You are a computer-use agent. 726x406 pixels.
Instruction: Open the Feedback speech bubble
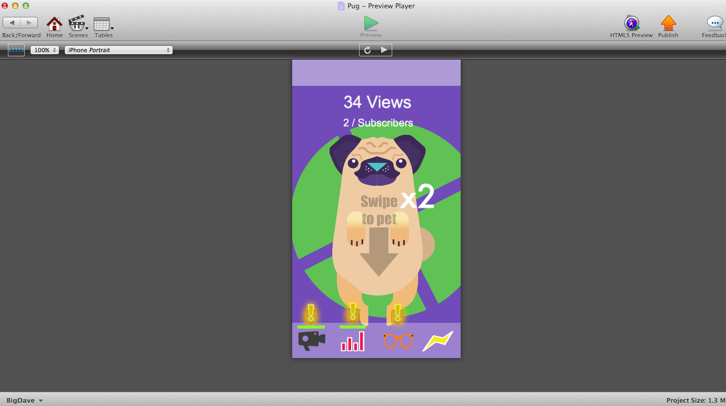pos(714,24)
